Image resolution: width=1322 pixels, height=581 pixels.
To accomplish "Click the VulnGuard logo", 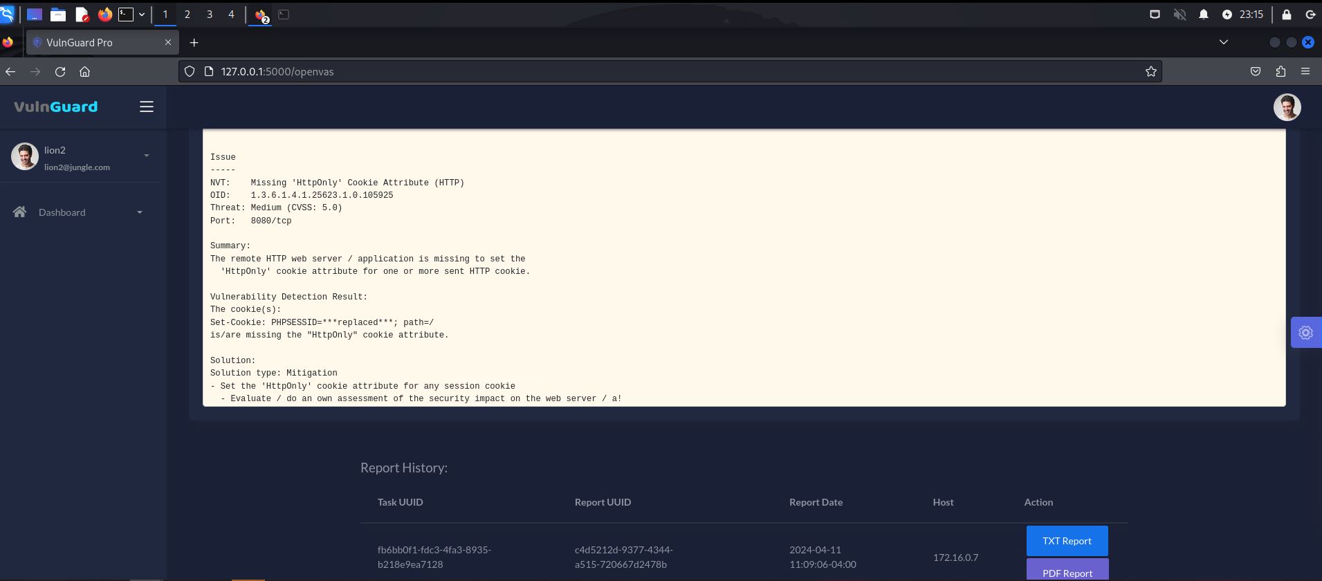I will pos(55,107).
